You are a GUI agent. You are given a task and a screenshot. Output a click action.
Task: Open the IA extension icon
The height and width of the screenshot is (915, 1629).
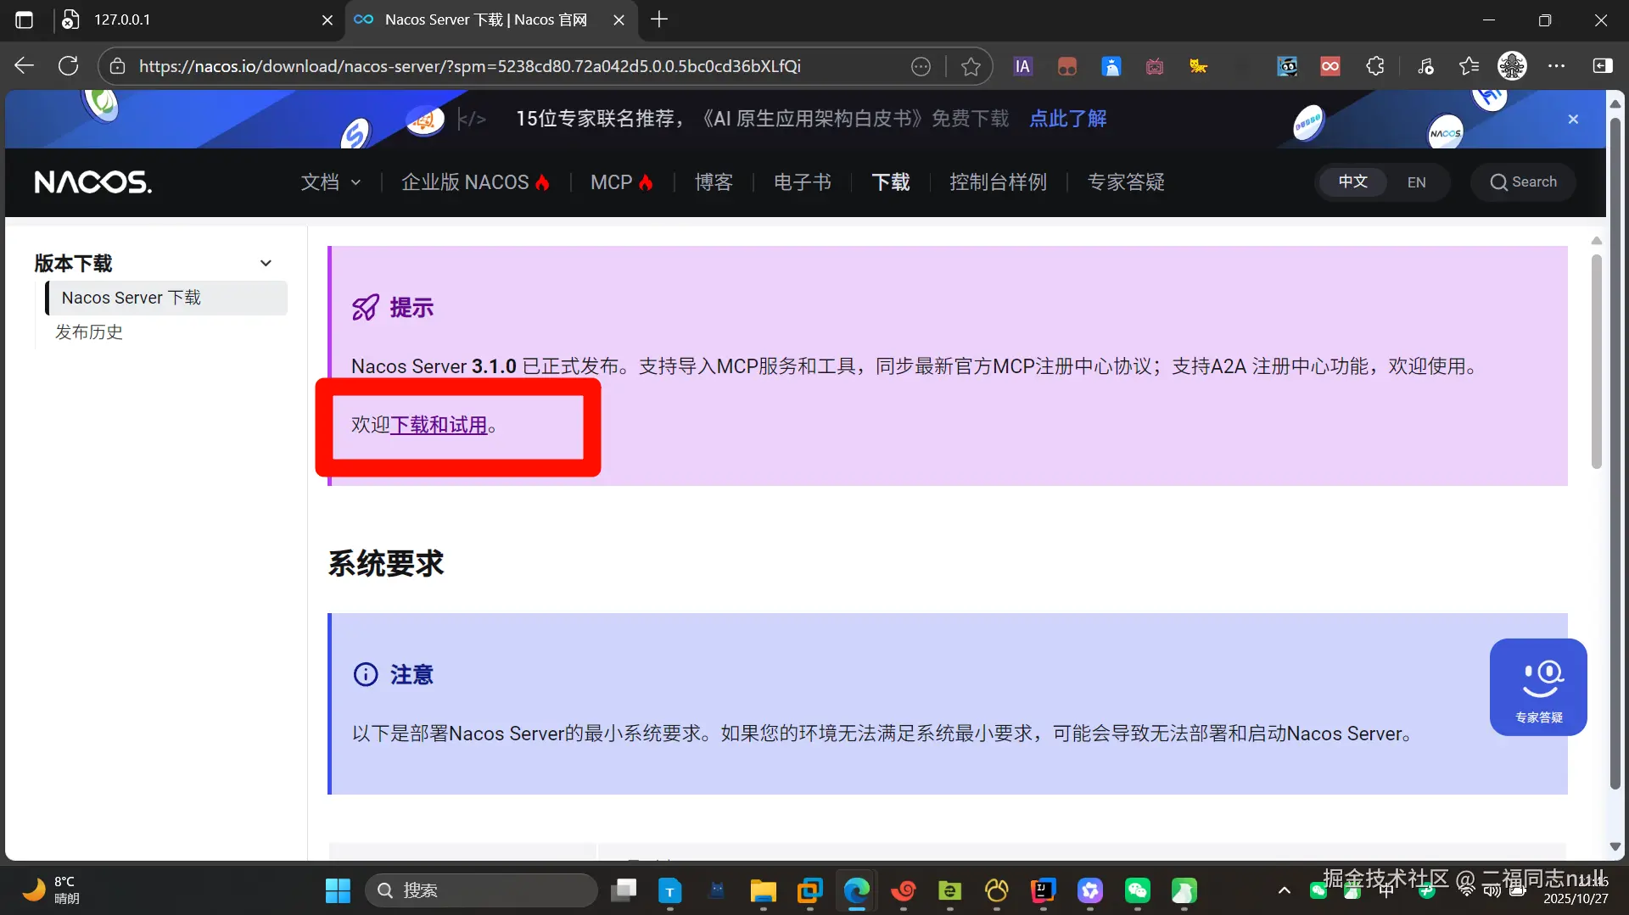tap(1022, 66)
